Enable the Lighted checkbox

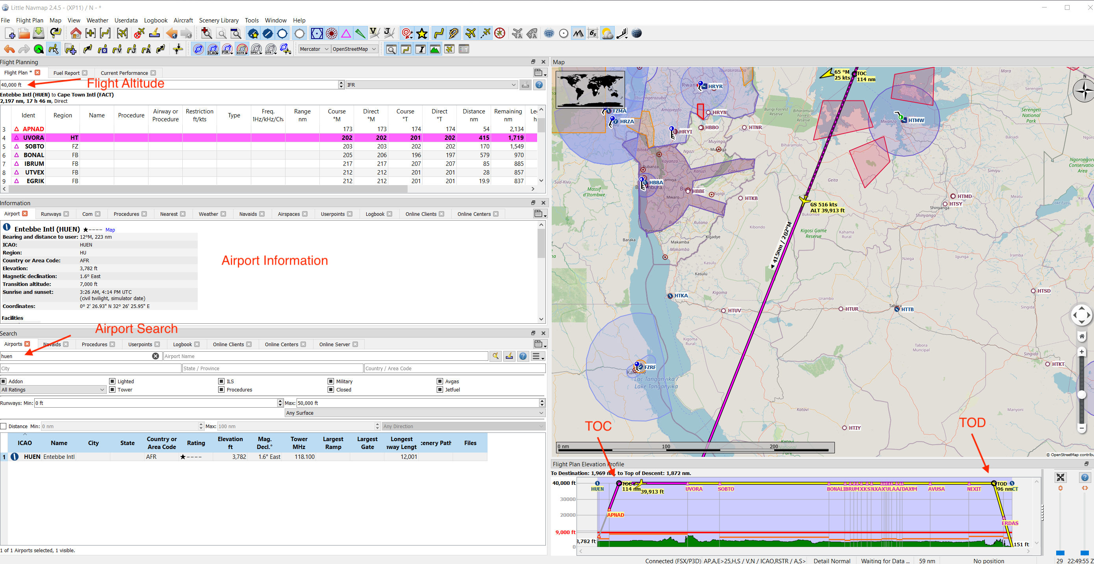tap(113, 381)
